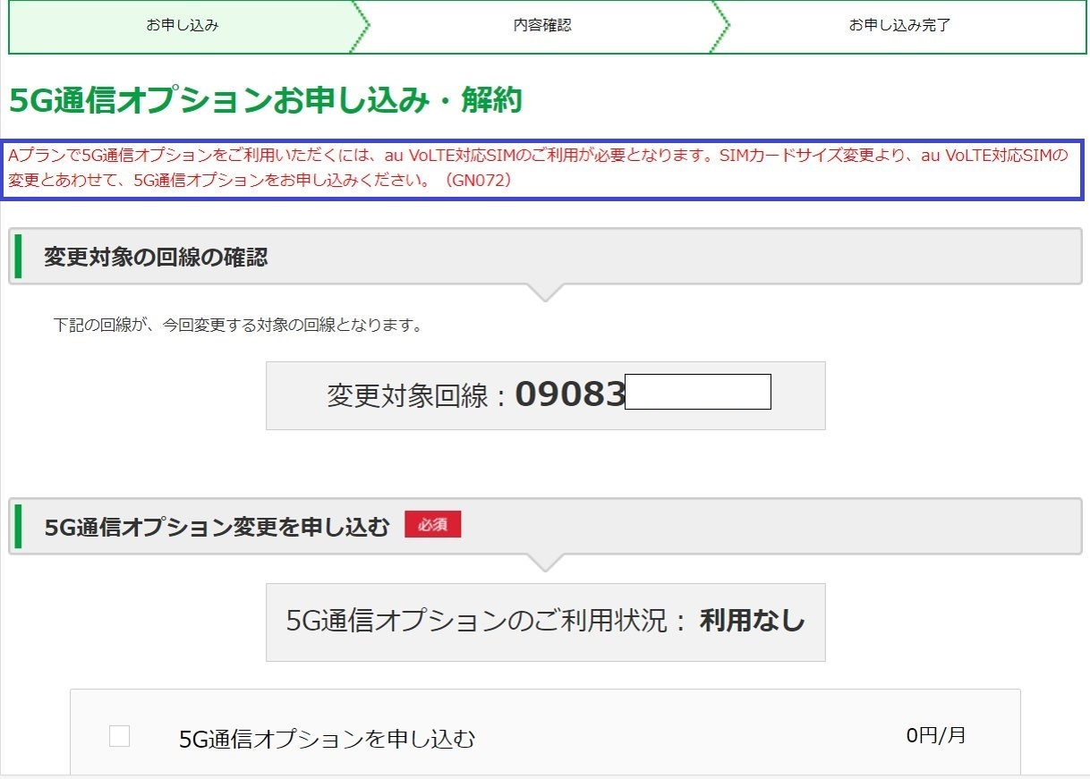1090x779 pixels.
Task: Click the masked white phone number box
Action: coord(697,392)
